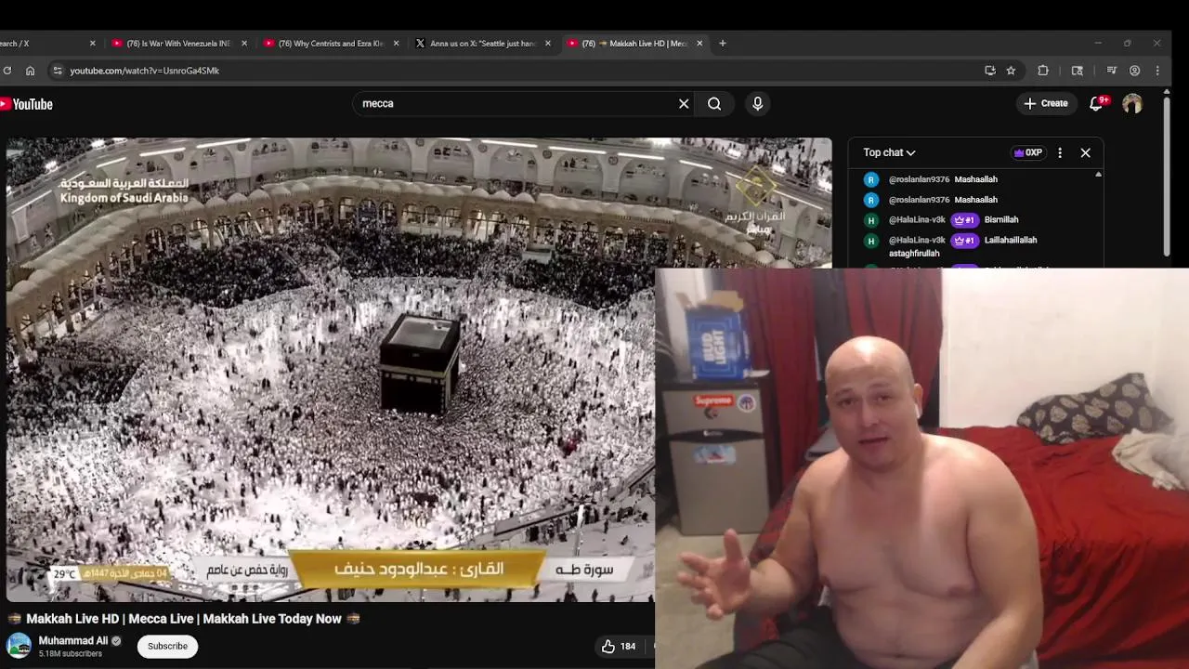This screenshot has width=1189, height=669.
Task: Close the Makkah Live HD tab
Action: click(x=699, y=43)
